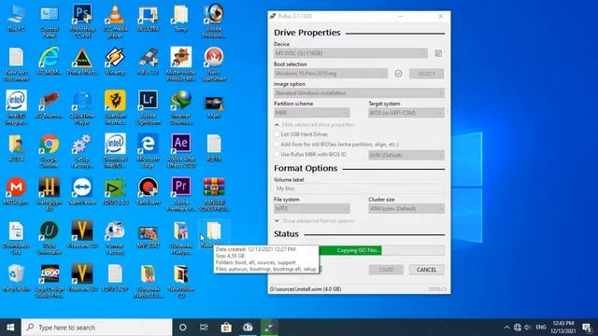Click the save icon beside Device dropdown
This screenshot has height=336, width=598.
pyautogui.click(x=438, y=53)
